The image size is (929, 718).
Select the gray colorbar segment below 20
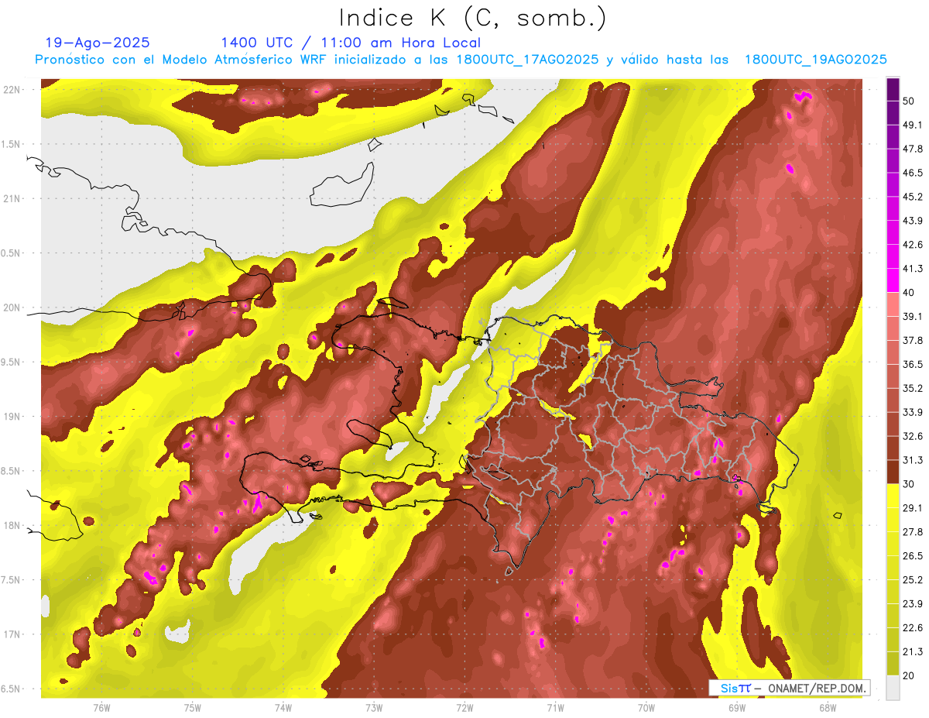click(x=893, y=687)
